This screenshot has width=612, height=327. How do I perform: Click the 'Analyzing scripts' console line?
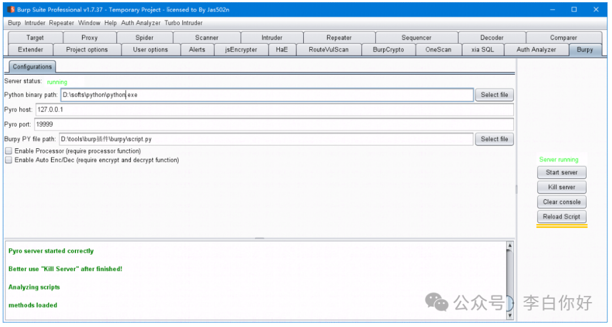(x=34, y=287)
